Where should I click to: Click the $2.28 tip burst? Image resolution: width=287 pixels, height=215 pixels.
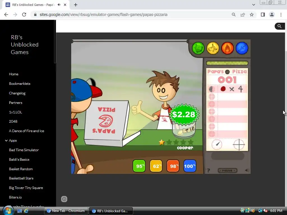click(184, 114)
